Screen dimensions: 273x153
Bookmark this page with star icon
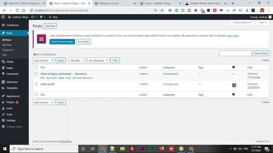tap(162, 10)
